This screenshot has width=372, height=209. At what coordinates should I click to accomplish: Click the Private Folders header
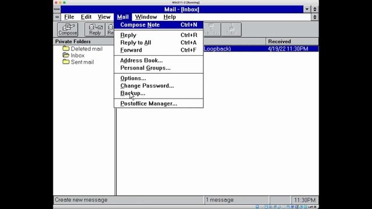[x=84, y=41]
